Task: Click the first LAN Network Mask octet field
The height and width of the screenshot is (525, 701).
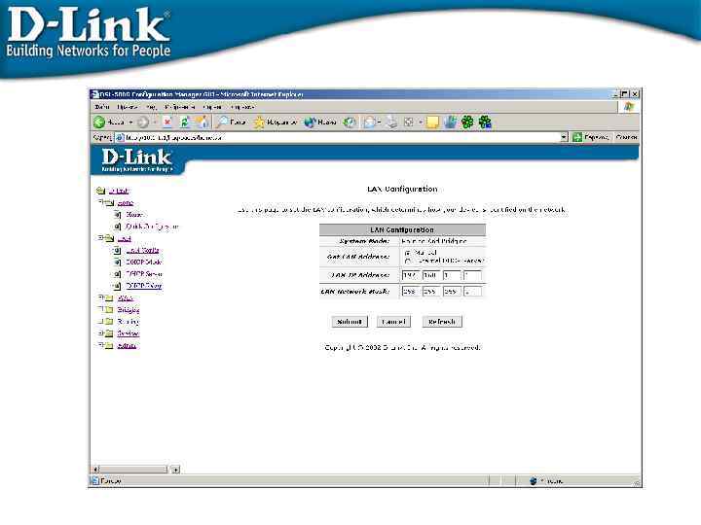Action: tap(411, 292)
